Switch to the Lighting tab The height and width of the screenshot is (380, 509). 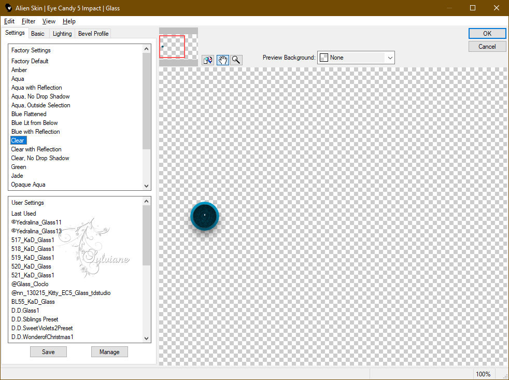coord(62,34)
